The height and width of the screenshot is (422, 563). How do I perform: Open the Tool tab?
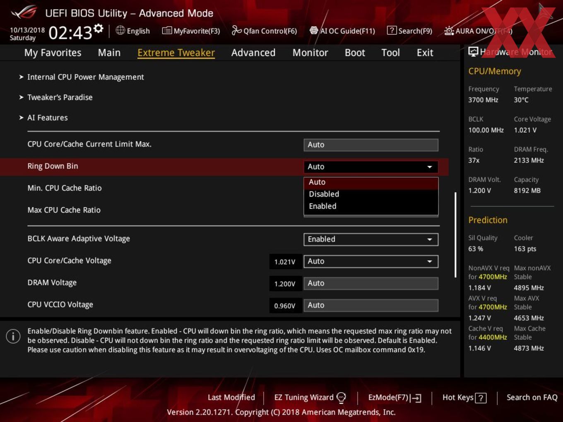pyautogui.click(x=390, y=53)
